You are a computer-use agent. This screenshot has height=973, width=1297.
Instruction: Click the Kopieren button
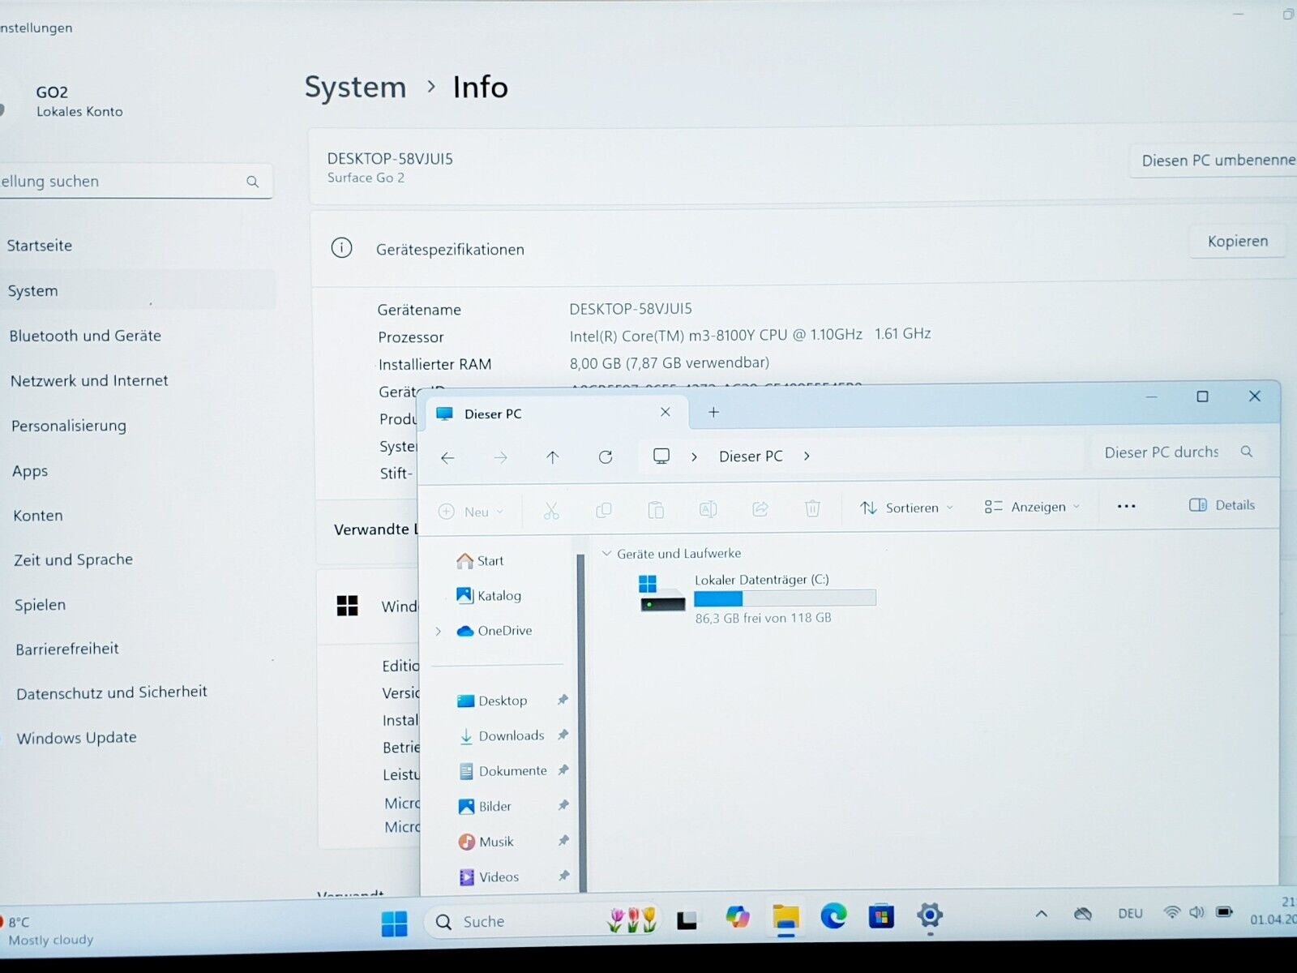tap(1237, 241)
